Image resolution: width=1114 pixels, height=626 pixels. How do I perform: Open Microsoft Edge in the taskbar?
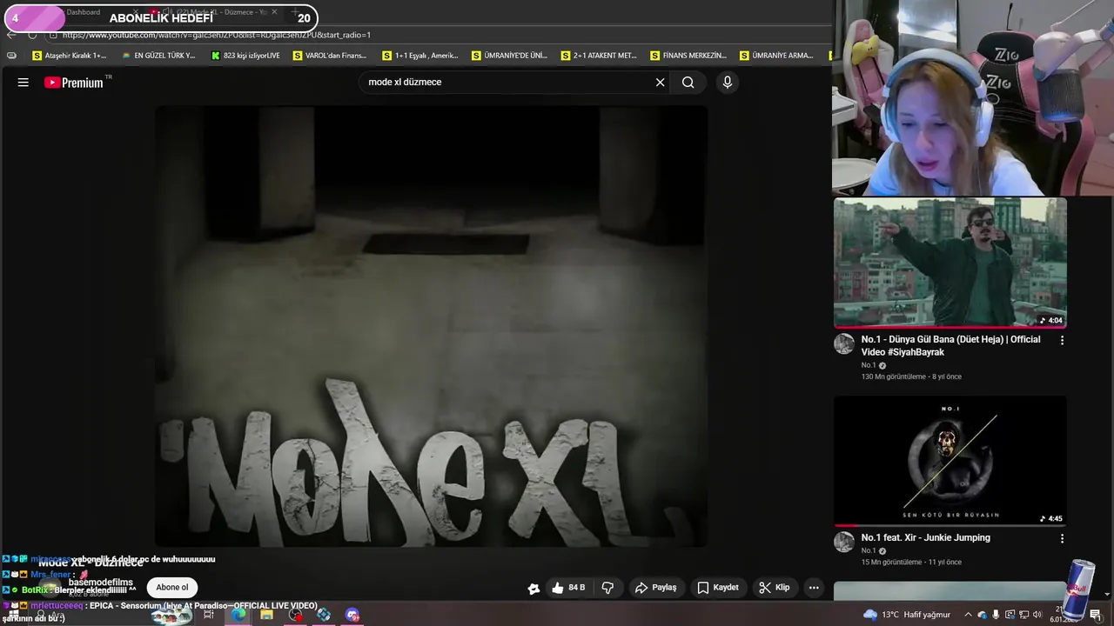point(238,615)
